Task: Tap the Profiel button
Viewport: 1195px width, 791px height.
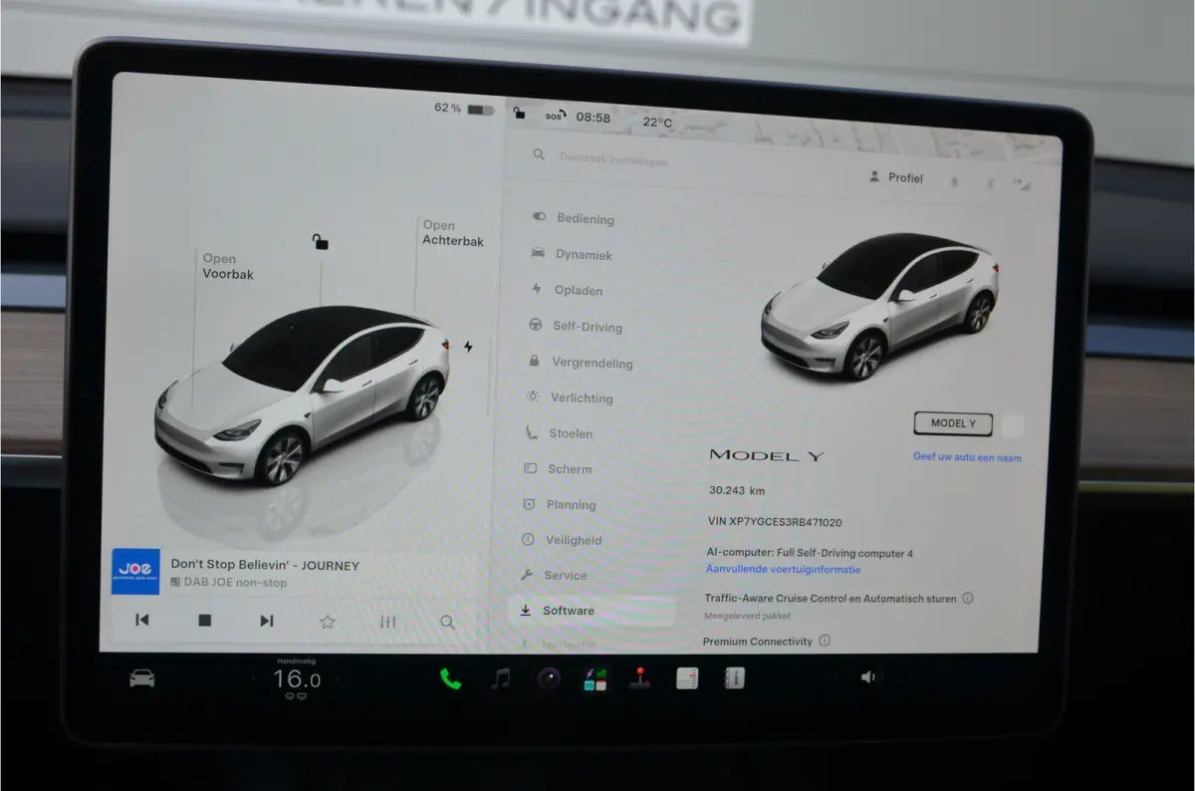Action: click(896, 177)
